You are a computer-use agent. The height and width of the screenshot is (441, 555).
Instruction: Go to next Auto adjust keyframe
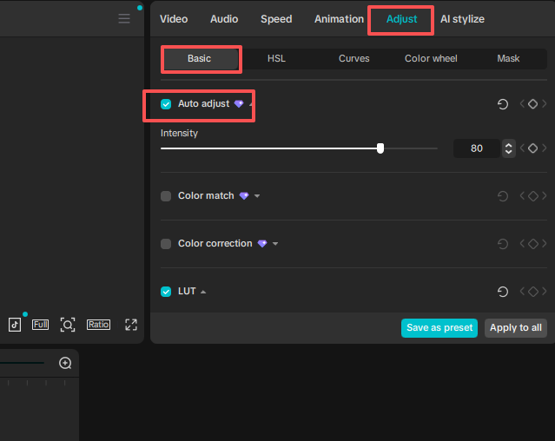(544, 104)
